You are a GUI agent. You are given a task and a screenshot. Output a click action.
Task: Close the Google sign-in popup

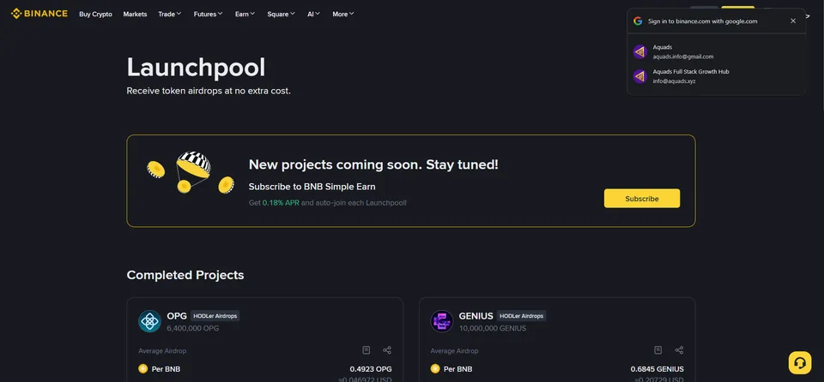click(x=793, y=21)
